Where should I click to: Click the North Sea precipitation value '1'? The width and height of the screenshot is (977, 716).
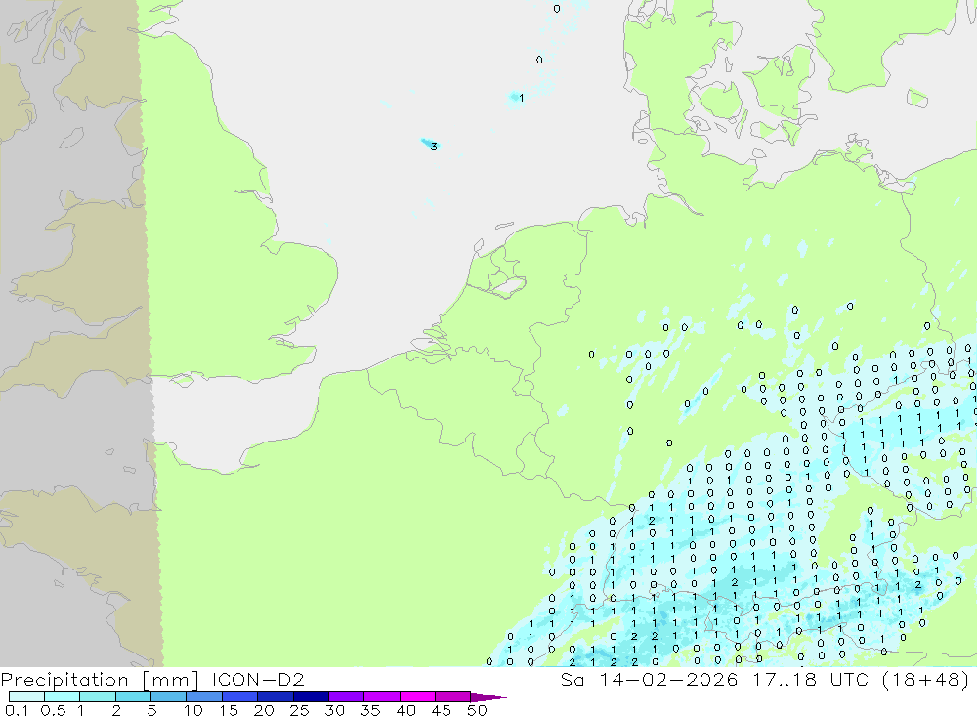coord(521,98)
